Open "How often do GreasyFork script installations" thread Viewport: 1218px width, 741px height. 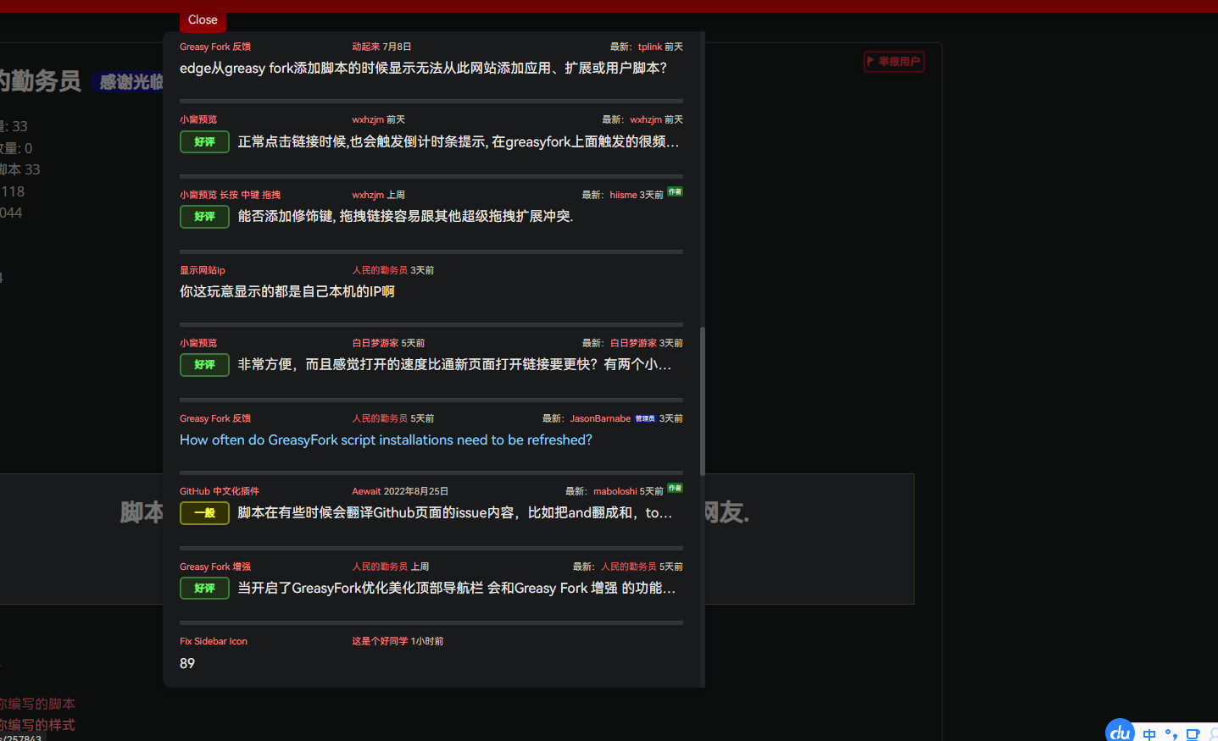(385, 440)
